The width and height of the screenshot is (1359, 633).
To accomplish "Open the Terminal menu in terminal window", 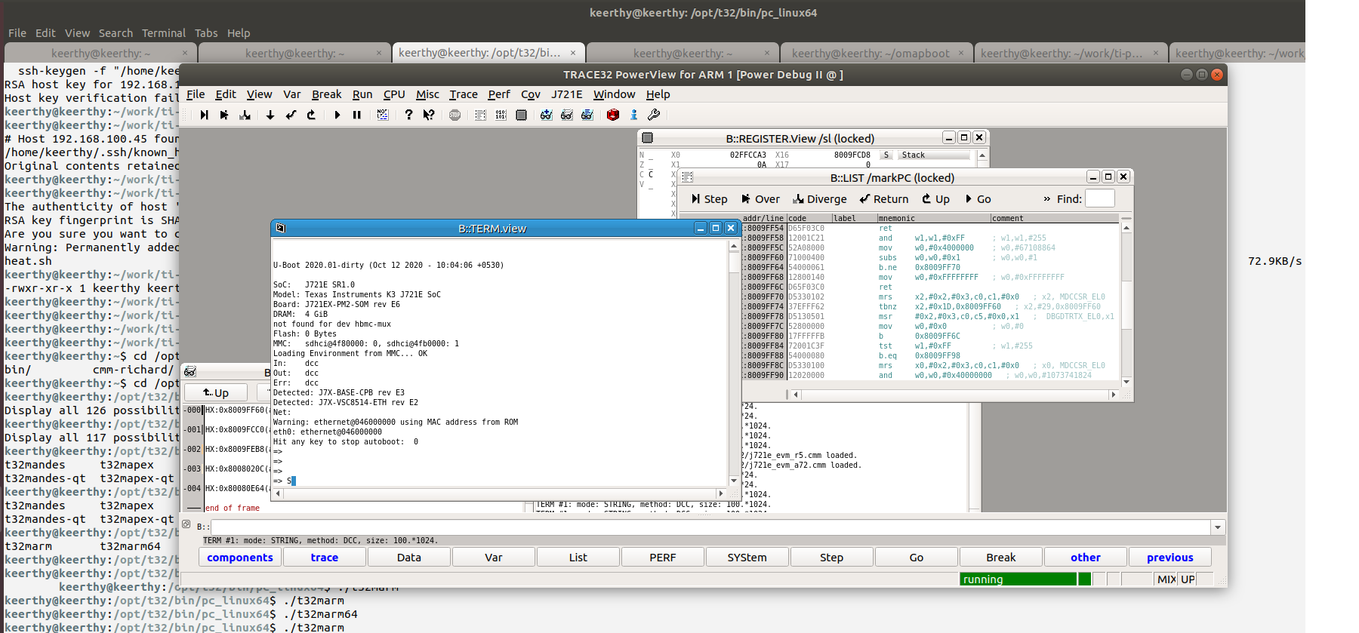I will coord(164,33).
